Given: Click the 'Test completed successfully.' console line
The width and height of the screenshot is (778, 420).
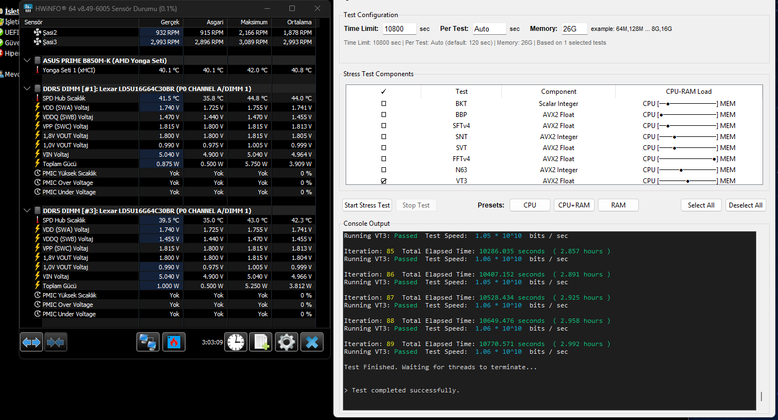Looking at the screenshot, I should coord(405,390).
